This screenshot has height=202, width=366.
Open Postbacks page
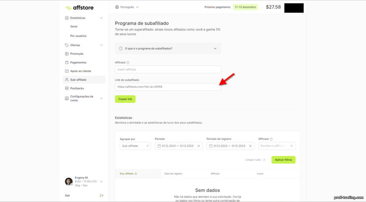[x=77, y=88]
